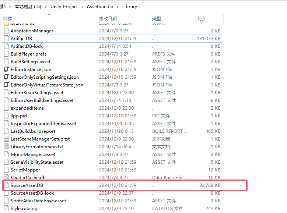
Task: Click the 32,768 KB size value
Action: click(210, 185)
